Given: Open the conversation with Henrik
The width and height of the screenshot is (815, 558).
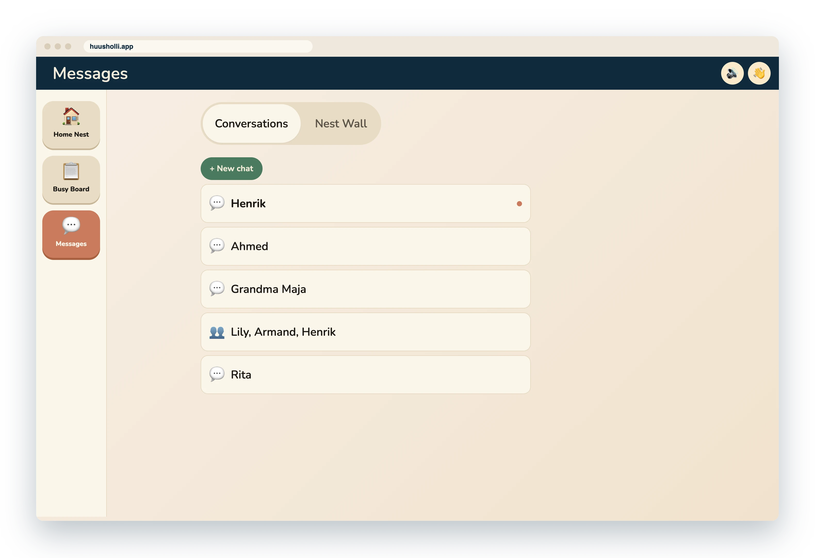Looking at the screenshot, I should tap(365, 203).
